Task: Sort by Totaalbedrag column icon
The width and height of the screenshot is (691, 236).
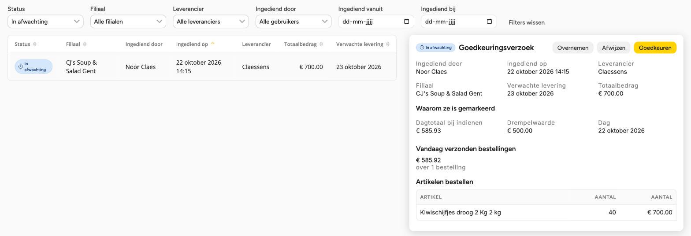Action: coord(321,44)
